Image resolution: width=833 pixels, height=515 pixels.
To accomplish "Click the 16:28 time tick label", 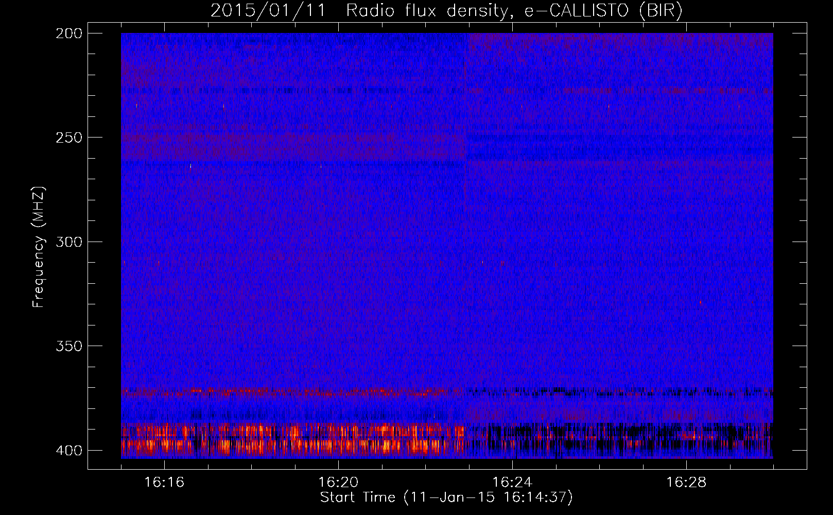I will (x=686, y=483).
